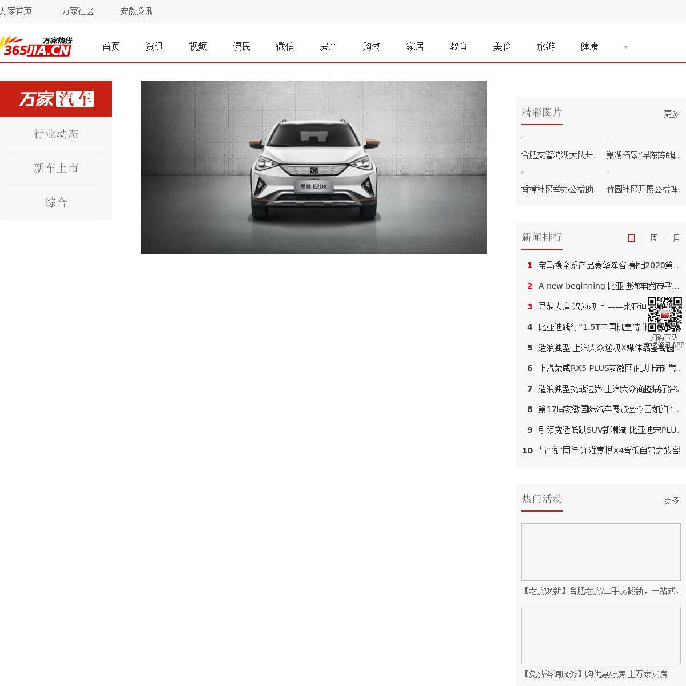Open ranked news 第17届安徽国际汽车展览会
The width and height of the screenshot is (686, 686).
click(x=609, y=409)
